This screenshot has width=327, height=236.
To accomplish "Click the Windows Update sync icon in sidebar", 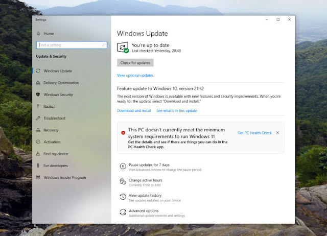I will 38,71.
